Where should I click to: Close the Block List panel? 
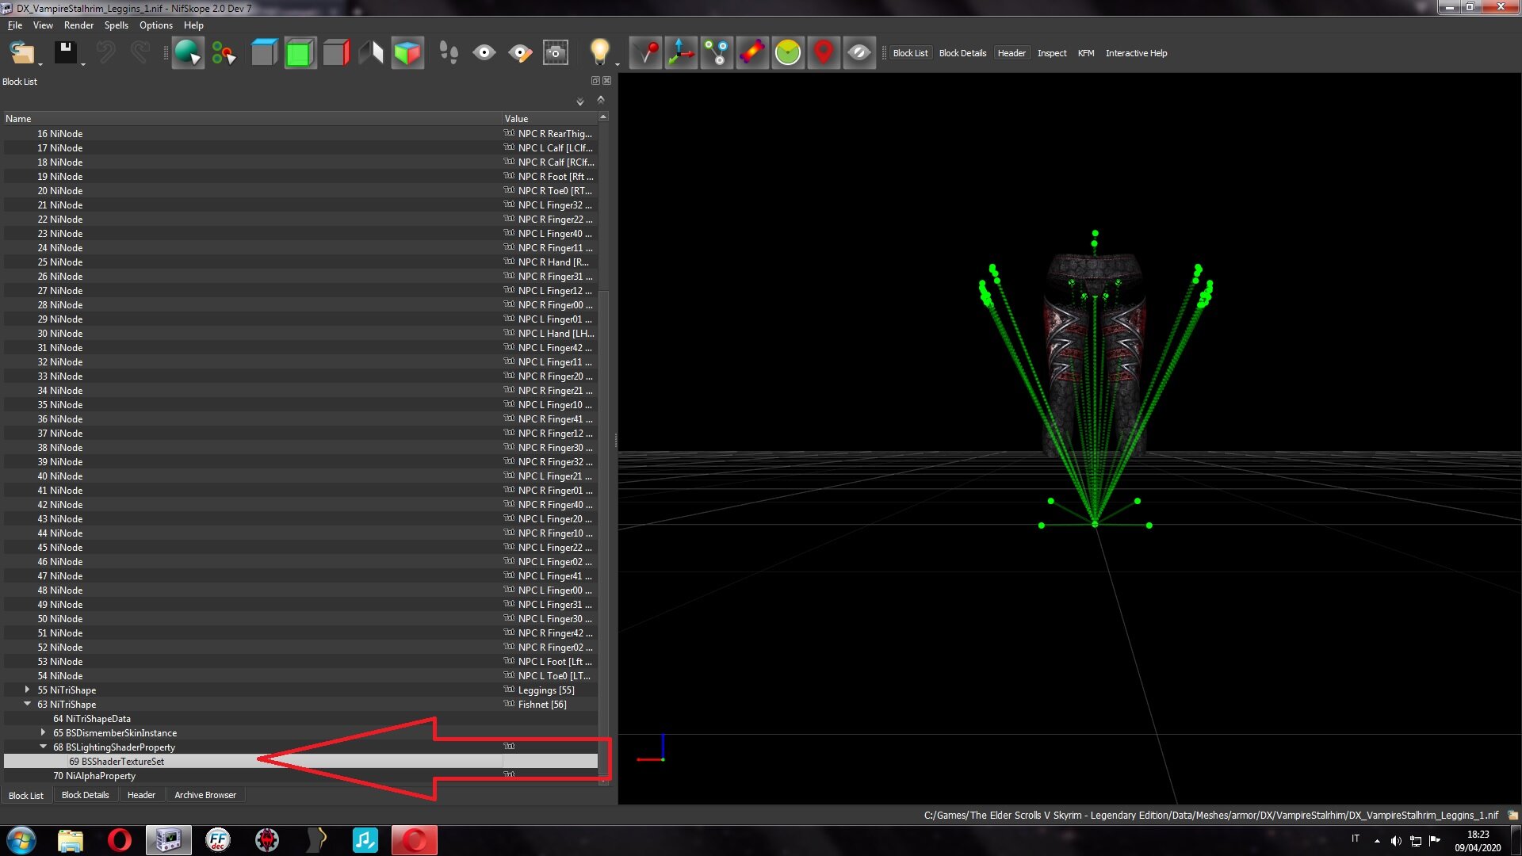[607, 81]
